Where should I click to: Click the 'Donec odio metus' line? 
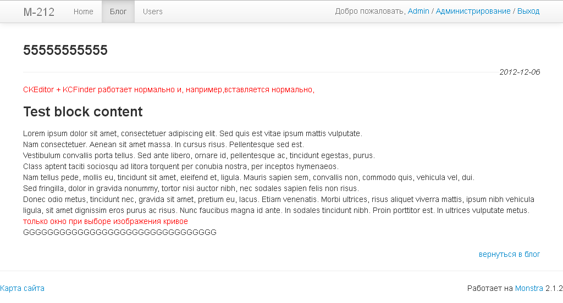pyautogui.click(x=279, y=199)
